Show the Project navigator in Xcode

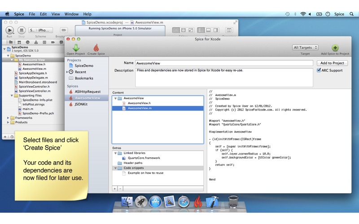11,42
